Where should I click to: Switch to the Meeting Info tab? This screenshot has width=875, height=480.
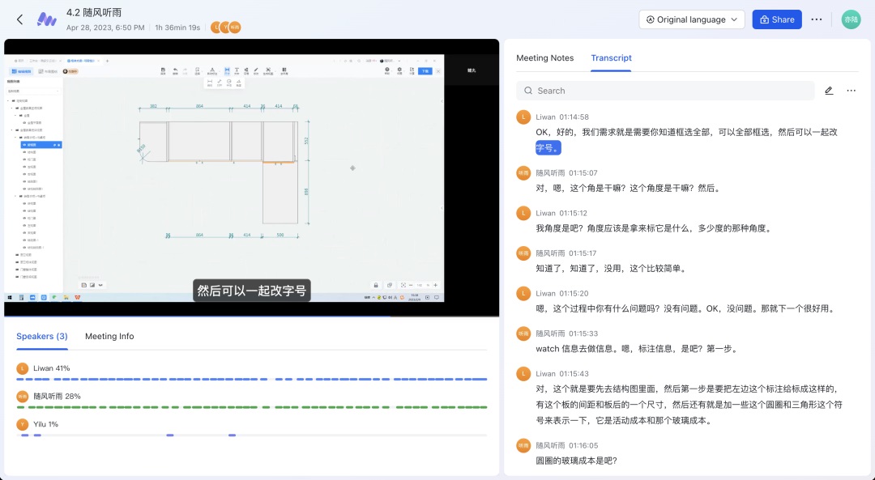click(109, 337)
